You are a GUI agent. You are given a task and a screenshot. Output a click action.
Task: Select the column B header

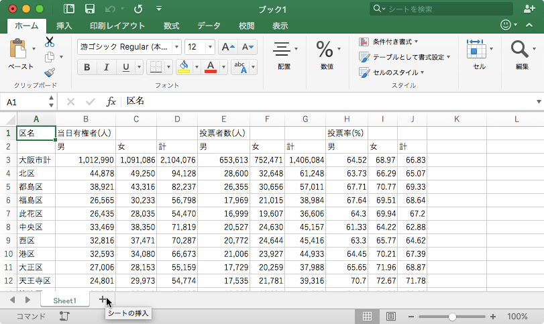click(x=86, y=119)
